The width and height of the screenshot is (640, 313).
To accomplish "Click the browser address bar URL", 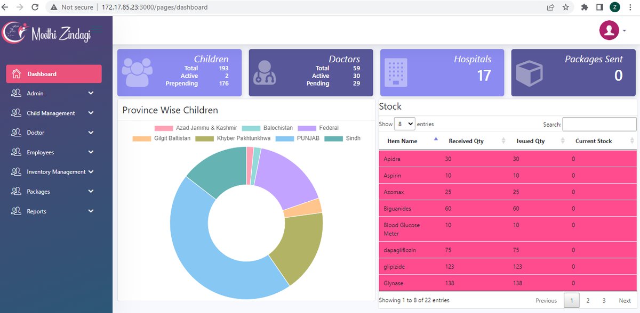I will coord(154,7).
